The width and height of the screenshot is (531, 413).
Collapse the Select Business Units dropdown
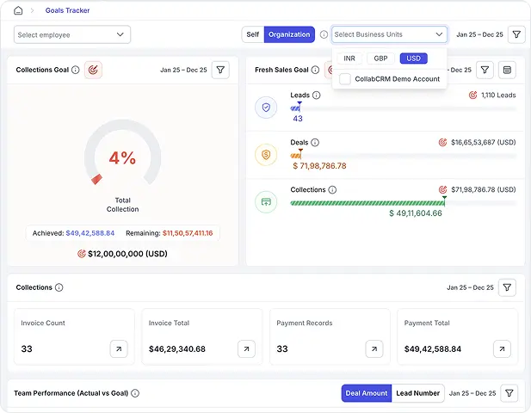tap(439, 34)
